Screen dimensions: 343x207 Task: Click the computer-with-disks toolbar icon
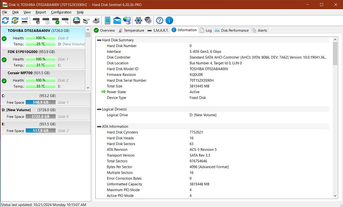coord(96,21)
